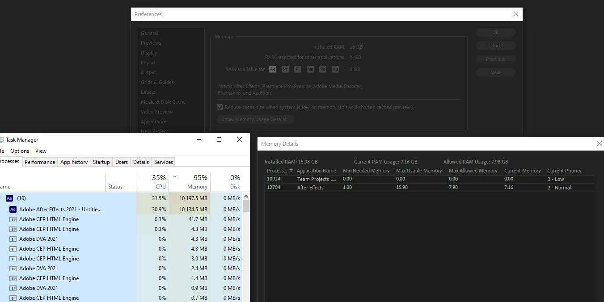This screenshot has width=604, height=302.
Task: Switch to the Performance tab
Action: 40,162
